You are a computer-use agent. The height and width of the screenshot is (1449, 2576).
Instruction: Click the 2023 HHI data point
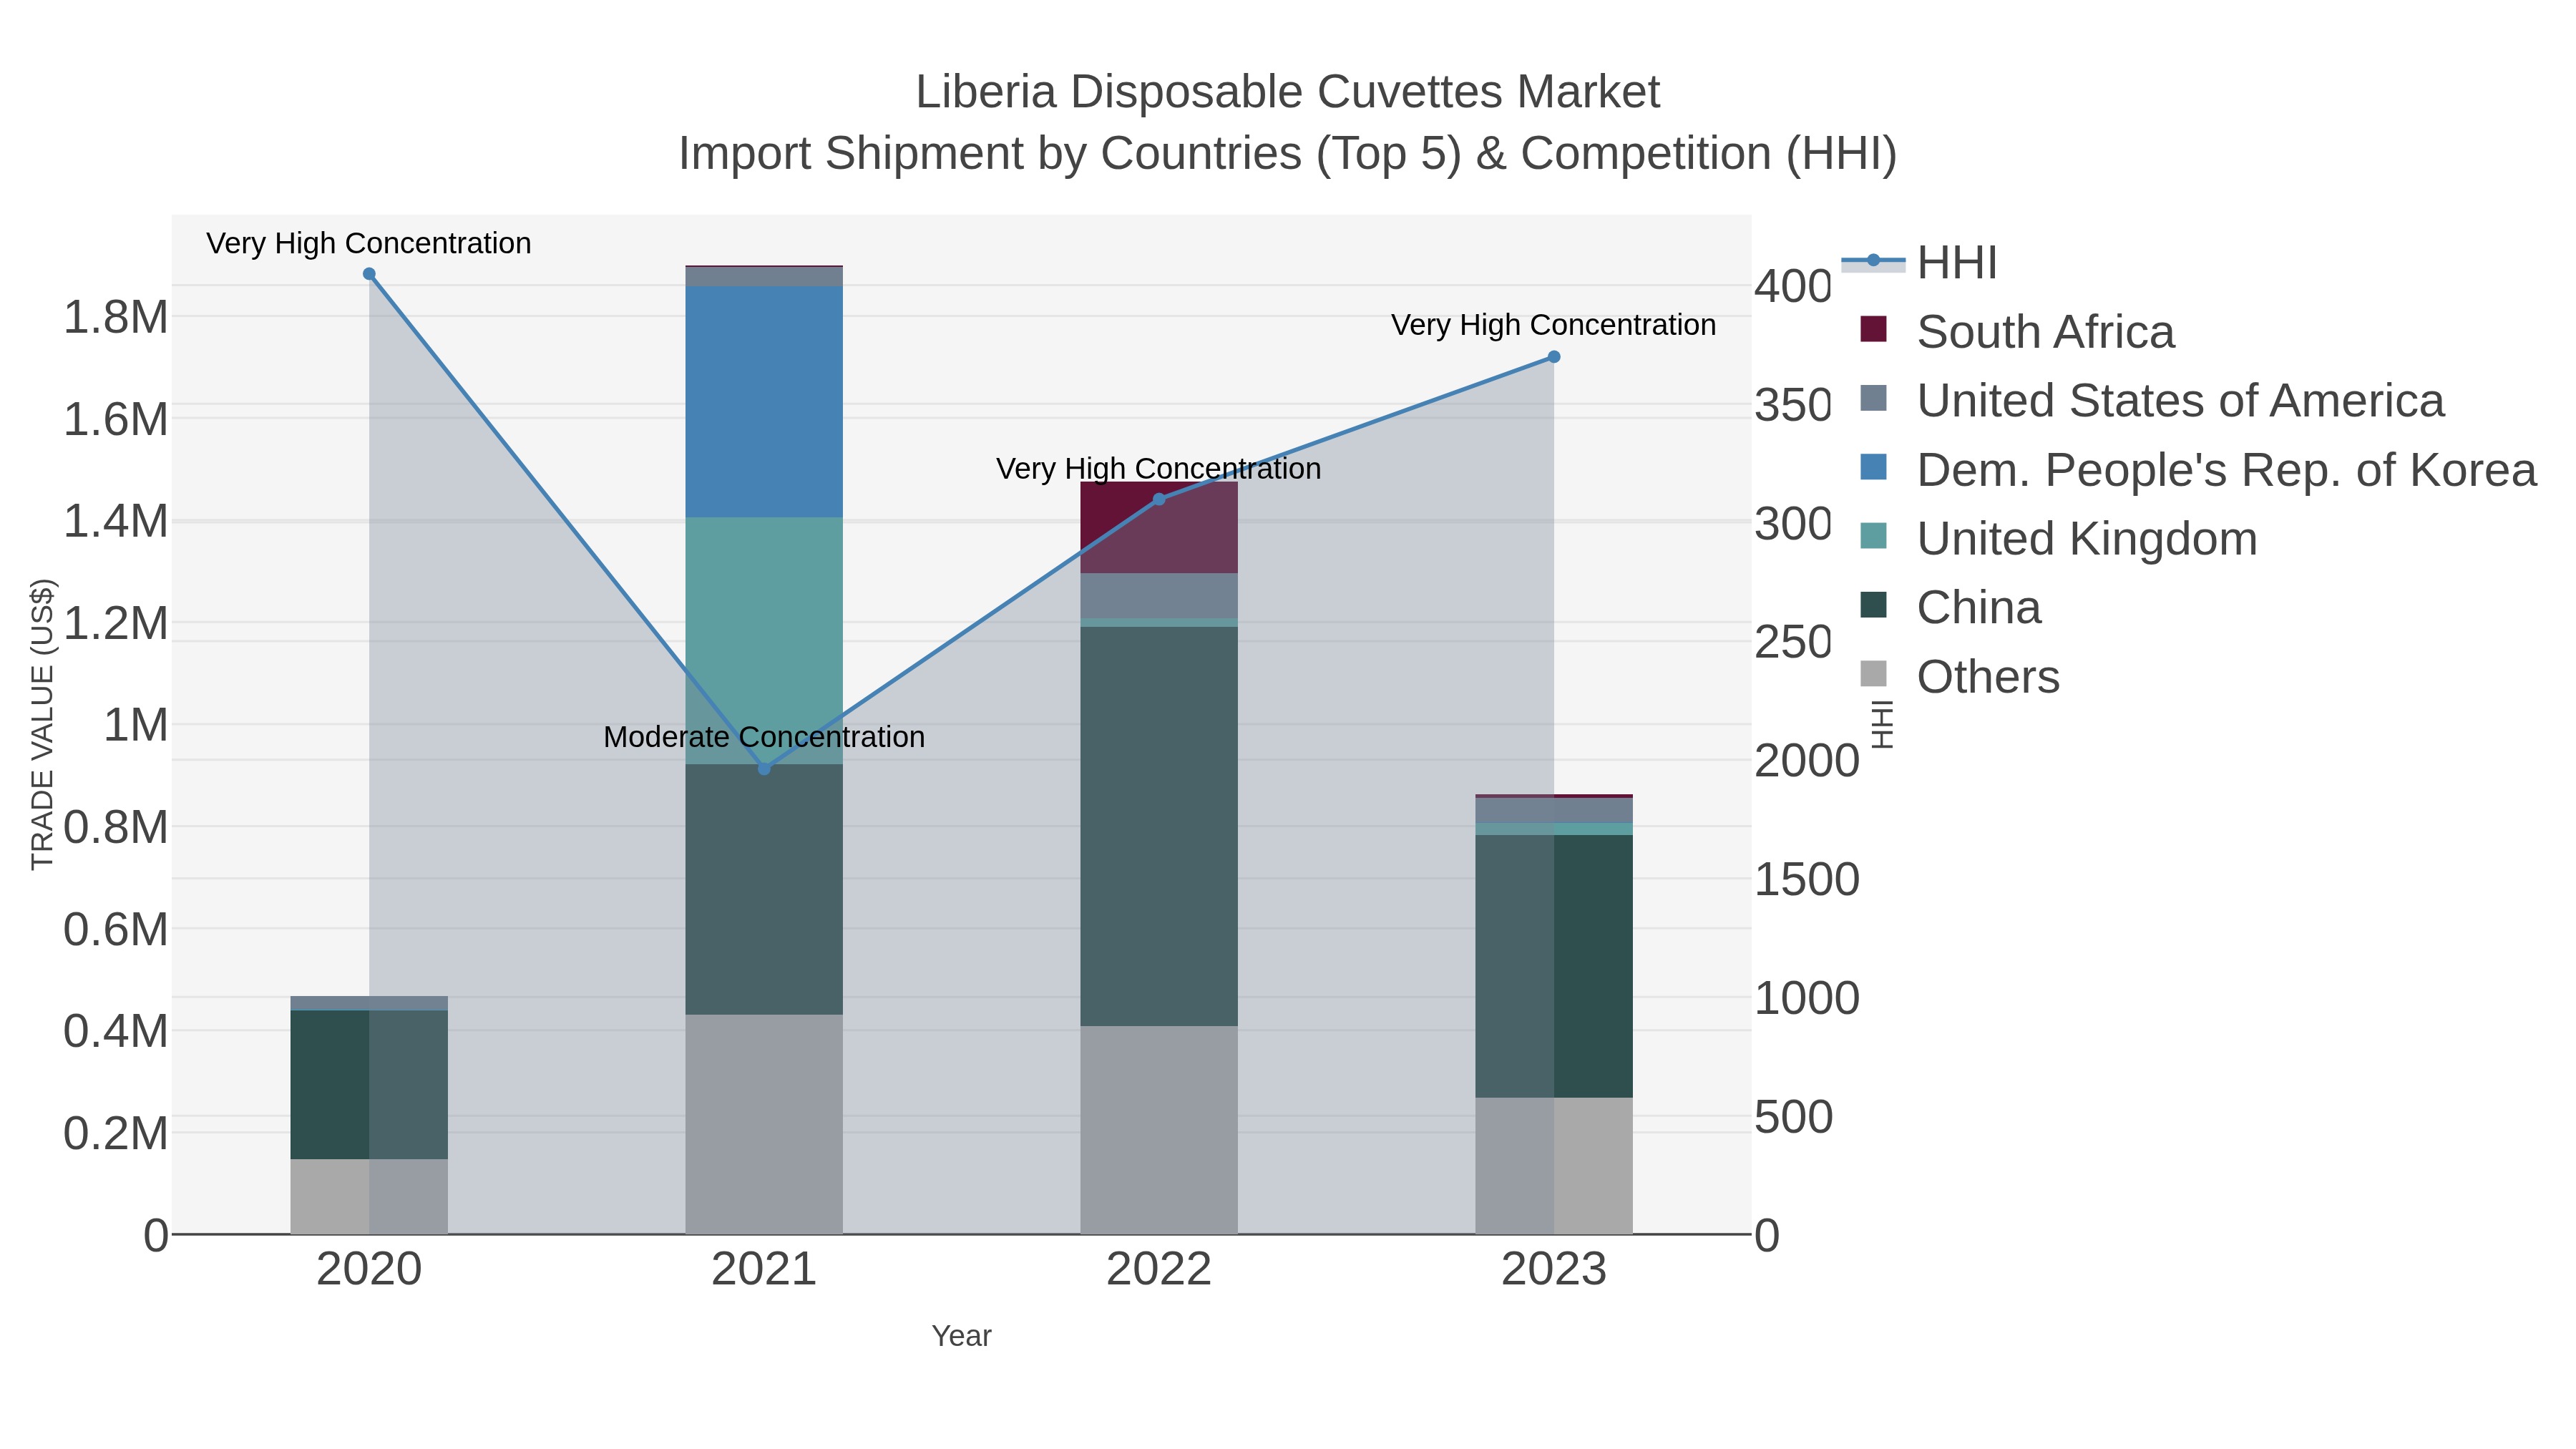coord(1554,357)
